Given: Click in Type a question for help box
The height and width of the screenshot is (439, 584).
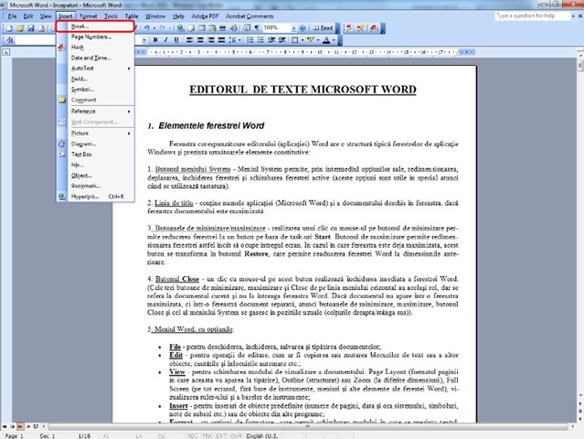Looking at the screenshot, I should (x=533, y=16).
